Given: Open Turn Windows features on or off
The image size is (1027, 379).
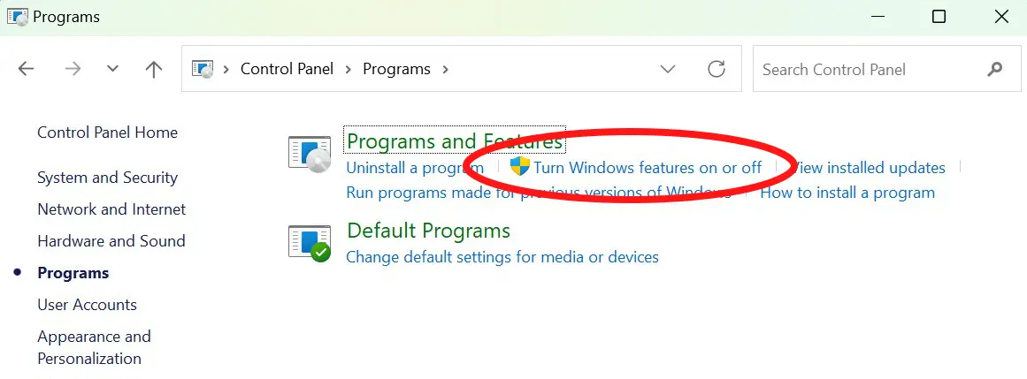Looking at the screenshot, I should coord(648,168).
